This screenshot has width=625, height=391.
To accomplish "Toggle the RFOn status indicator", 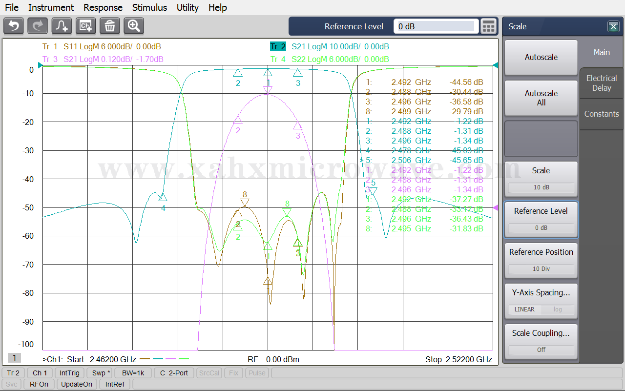I will (39, 384).
